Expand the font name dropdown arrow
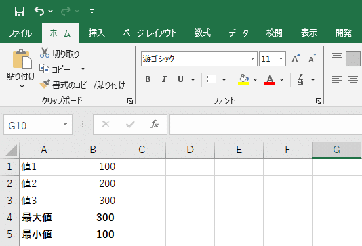This screenshot has width=362, height=246. pyautogui.click(x=252, y=58)
